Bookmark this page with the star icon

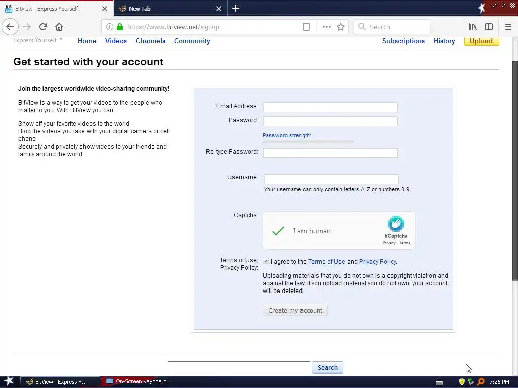[341, 27]
